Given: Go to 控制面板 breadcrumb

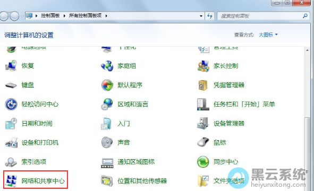Looking at the screenshot, I should (x=50, y=15).
